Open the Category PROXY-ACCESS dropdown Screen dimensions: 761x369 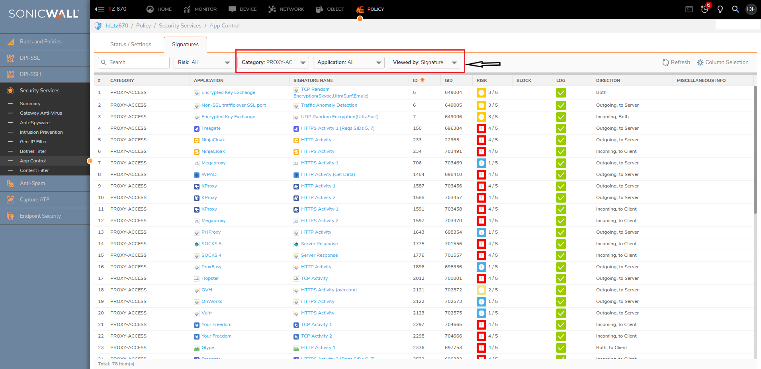tap(273, 62)
